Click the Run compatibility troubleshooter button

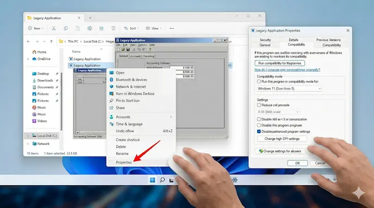click(x=279, y=63)
